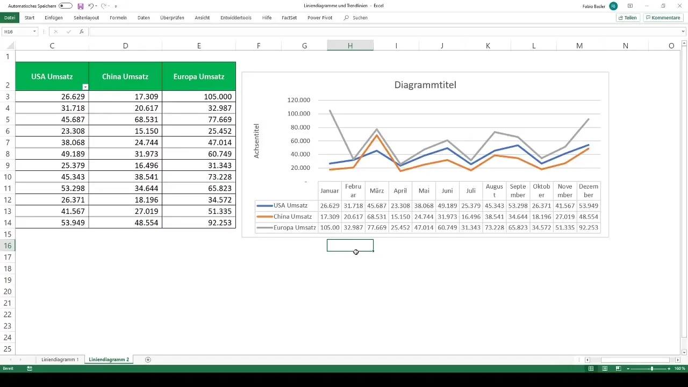Open the Entwicklertools tab

236,18
